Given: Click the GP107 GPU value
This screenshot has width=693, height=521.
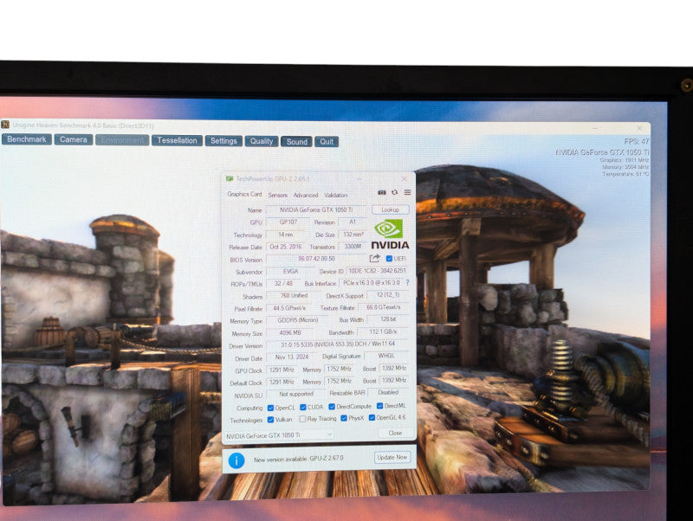Looking at the screenshot, I should pyautogui.click(x=288, y=222).
